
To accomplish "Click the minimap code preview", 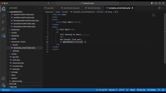I will [154, 15].
